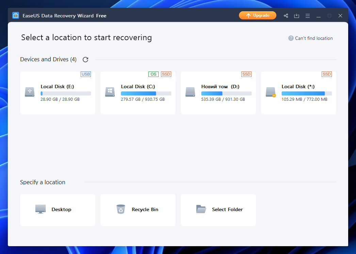Choose Recycle Bin as recovery location

click(x=138, y=210)
